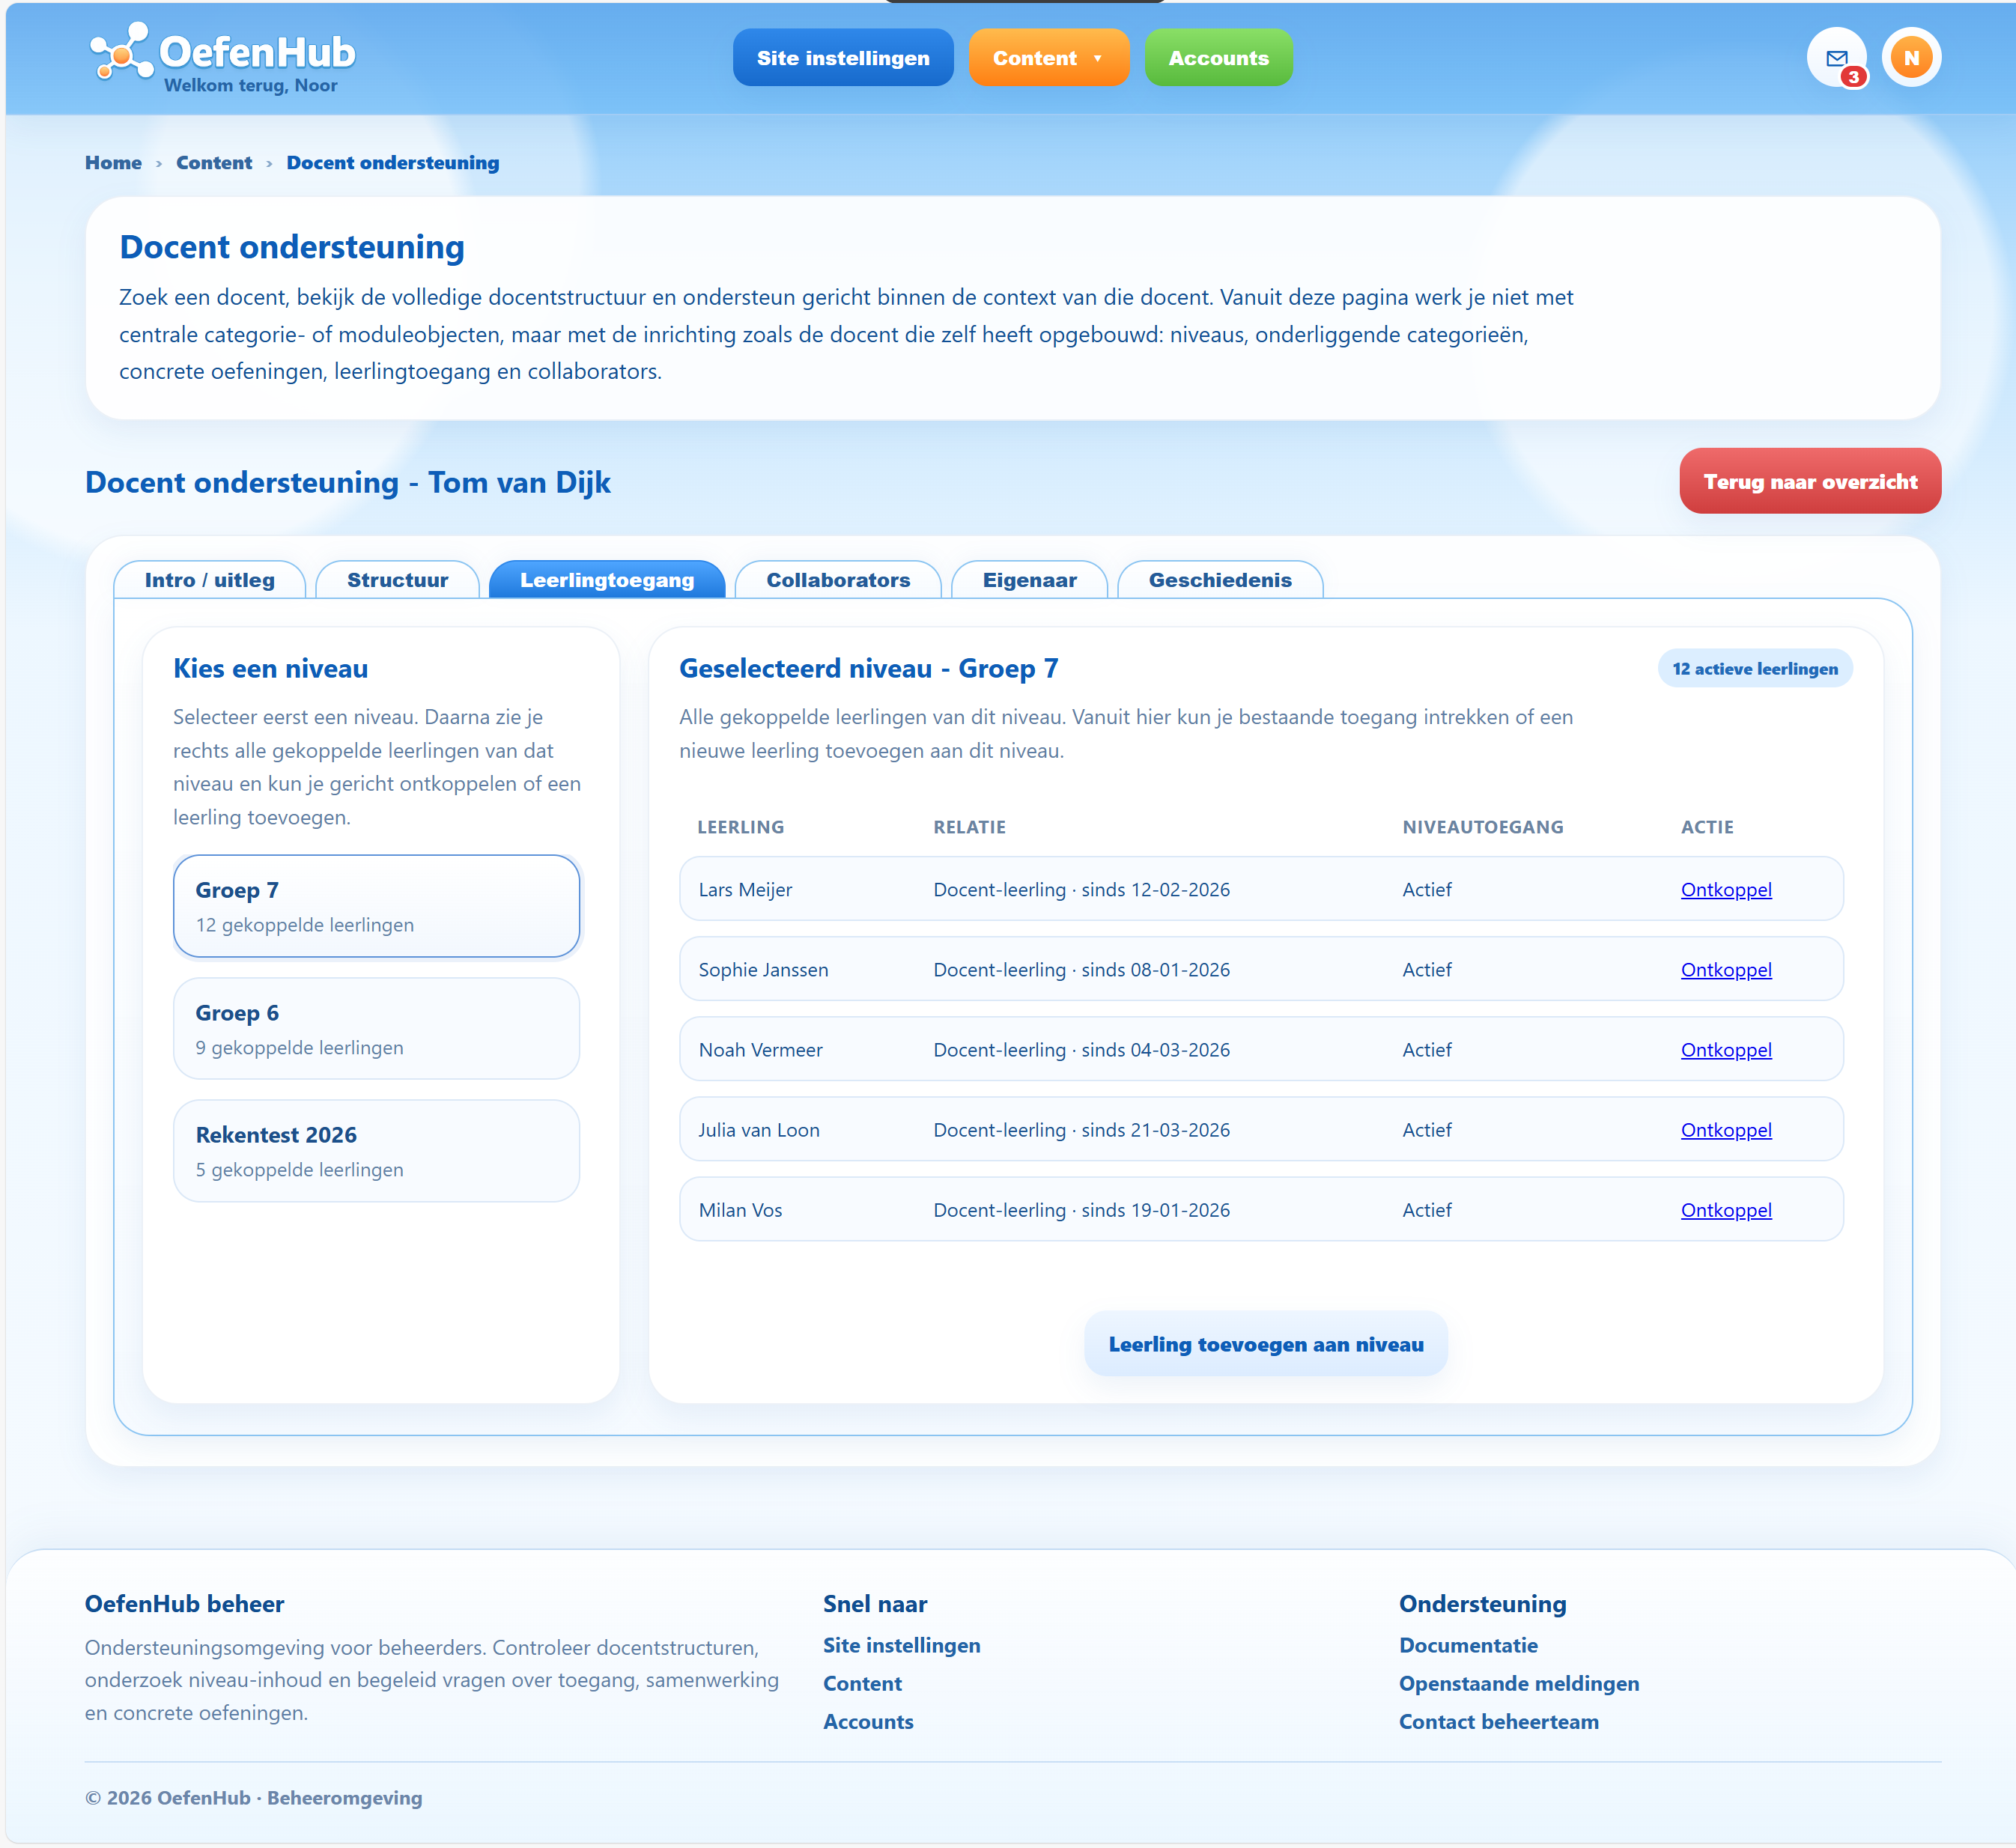Open footer Content link

point(862,1683)
